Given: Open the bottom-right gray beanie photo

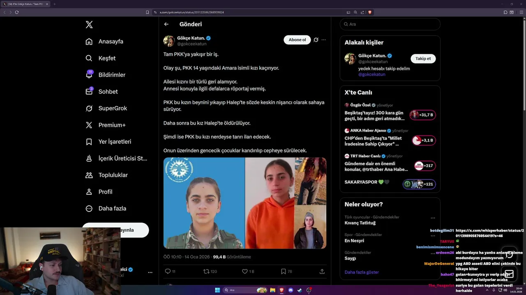Looking at the screenshot, I should [311, 227].
